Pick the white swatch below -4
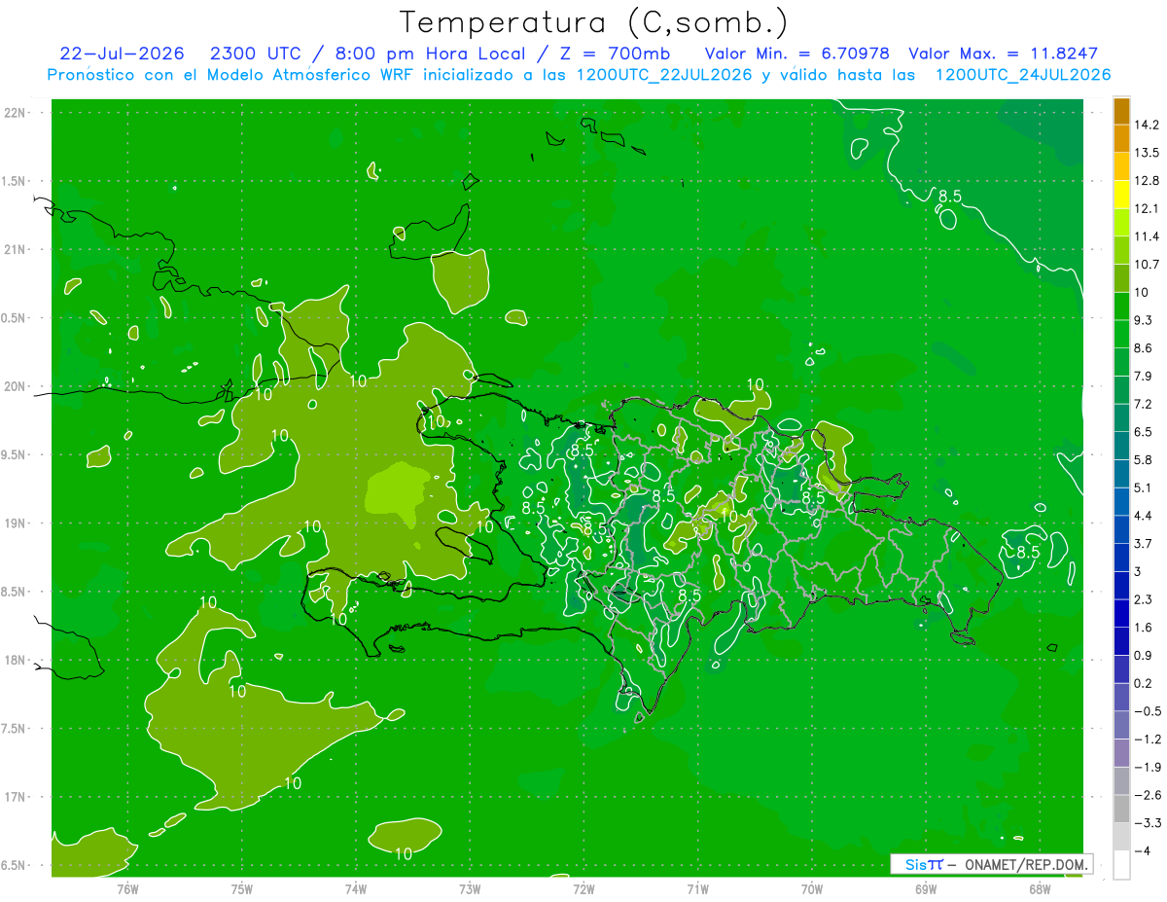The width and height of the screenshot is (1167, 902). (1121, 865)
